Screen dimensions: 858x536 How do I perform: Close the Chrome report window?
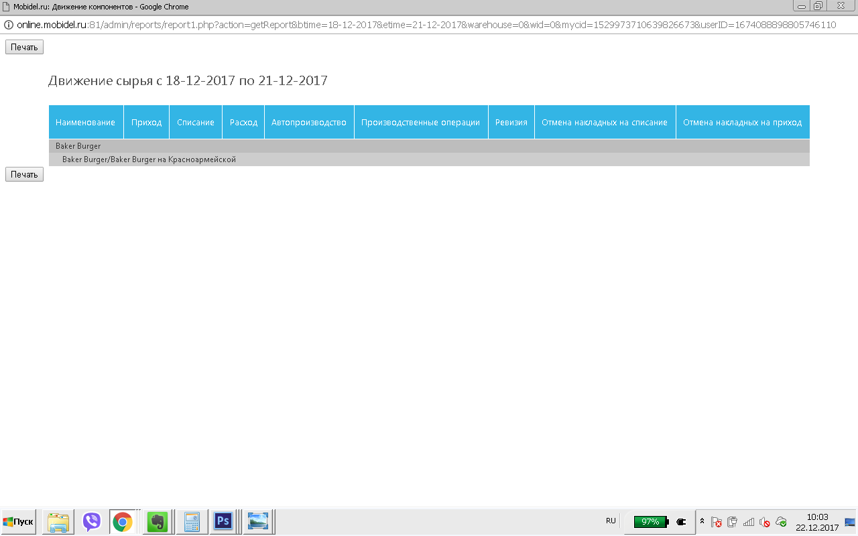tap(841, 6)
